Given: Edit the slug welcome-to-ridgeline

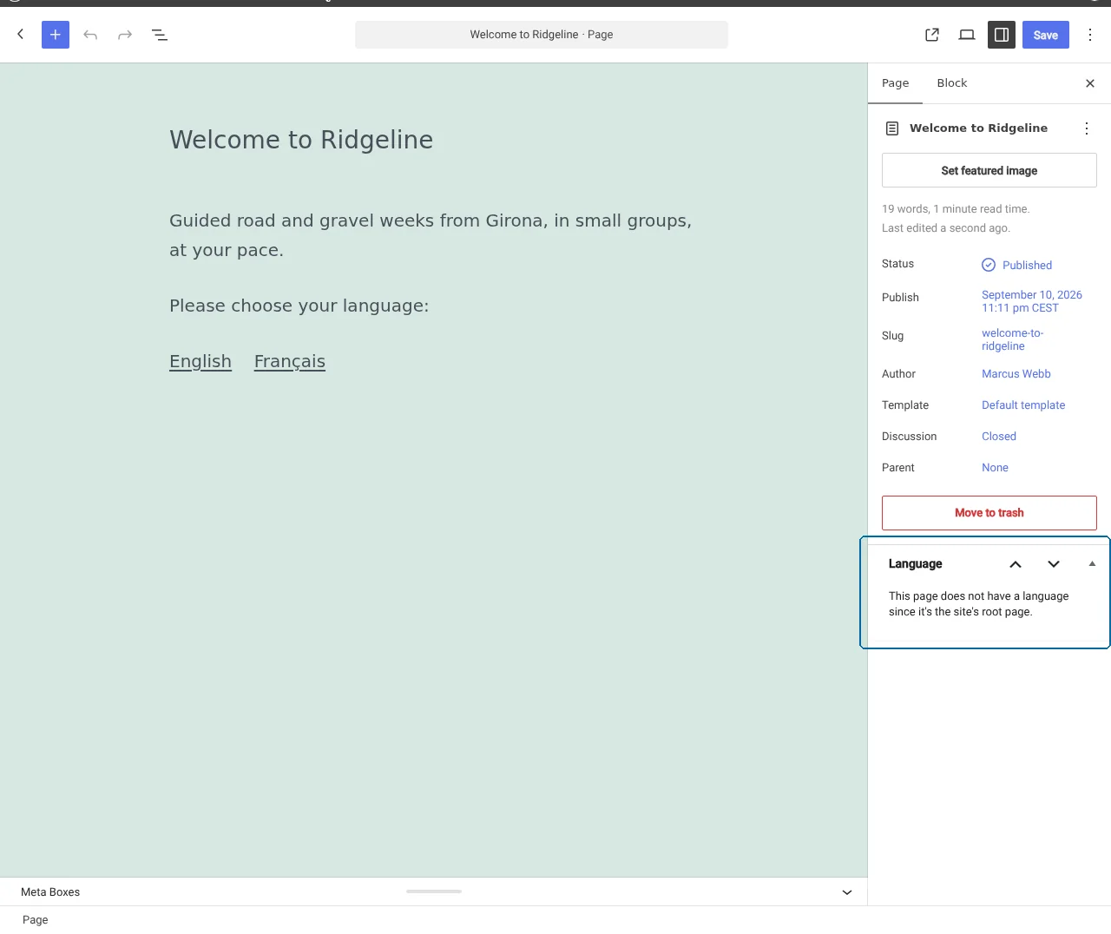Looking at the screenshot, I should pyautogui.click(x=1013, y=339).
